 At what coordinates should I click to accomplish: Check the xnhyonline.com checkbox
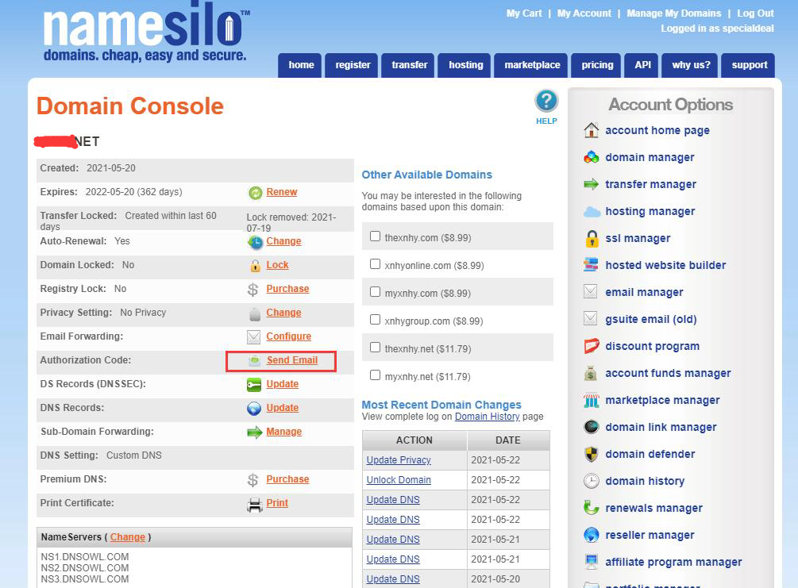[375, 264]
